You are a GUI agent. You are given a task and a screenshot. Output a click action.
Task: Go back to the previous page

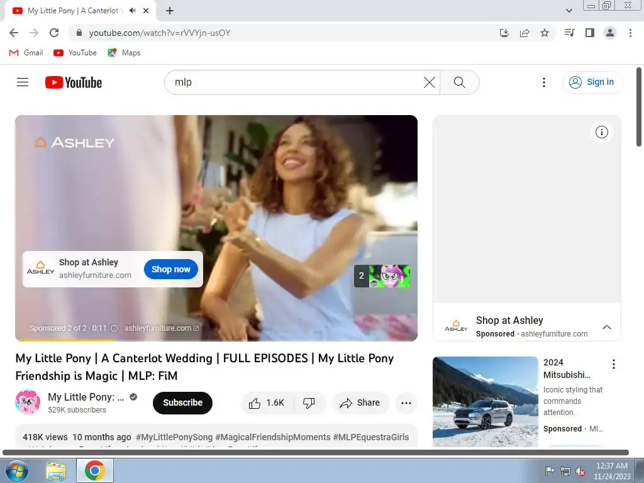(x=14, y=33)
